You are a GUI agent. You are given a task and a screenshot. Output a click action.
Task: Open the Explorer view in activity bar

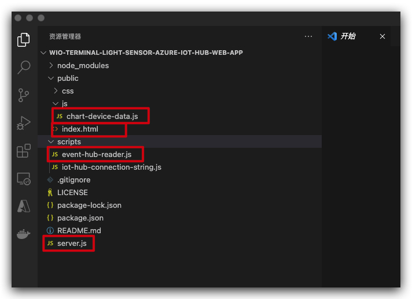coord(23,40)
